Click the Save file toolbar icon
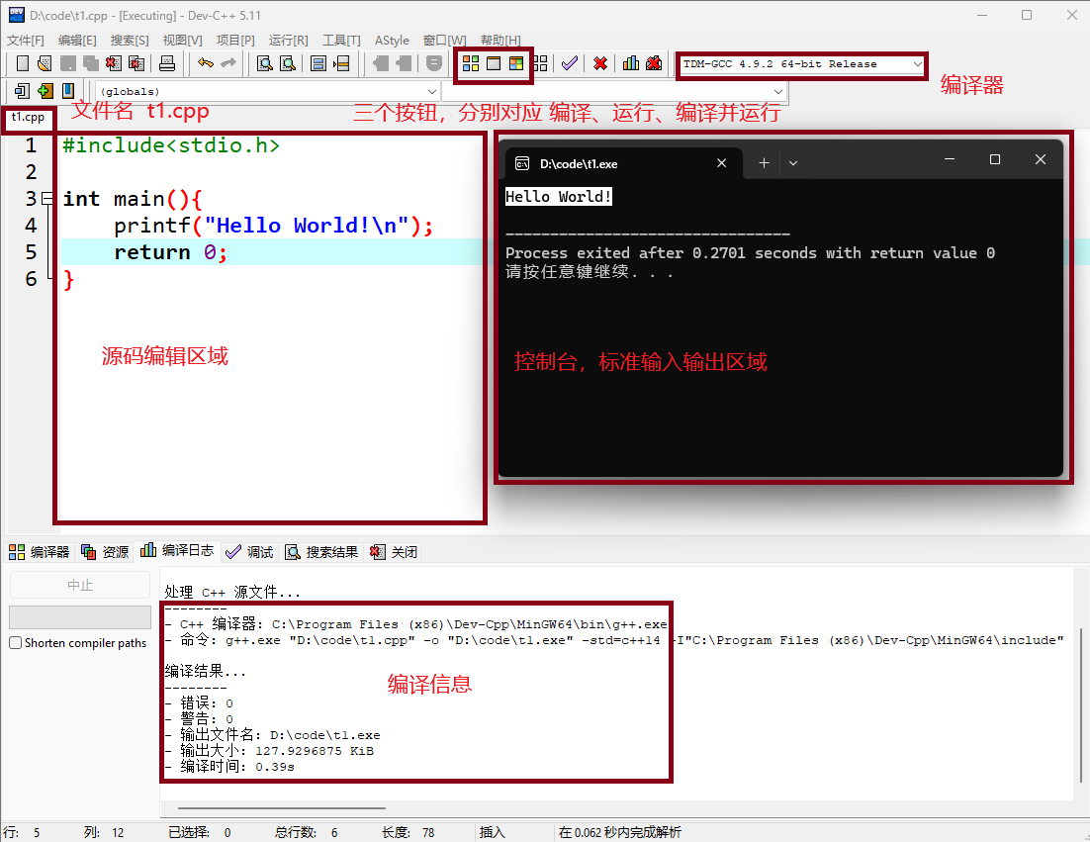Viewport: 1090px width, 842px height. click(68, 64)
